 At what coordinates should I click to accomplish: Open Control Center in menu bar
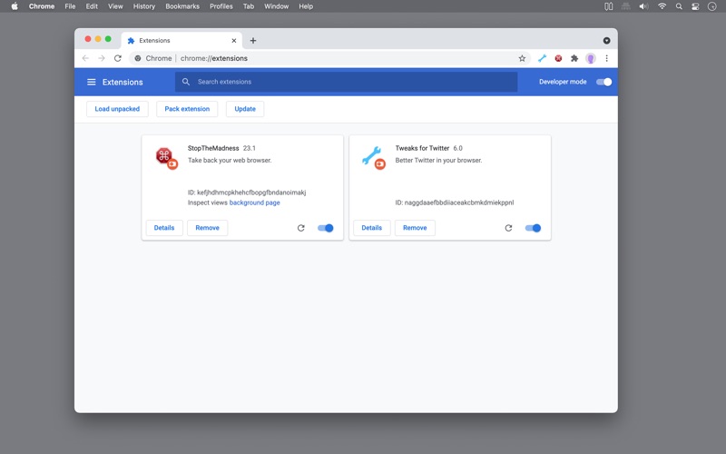[695, 6]
